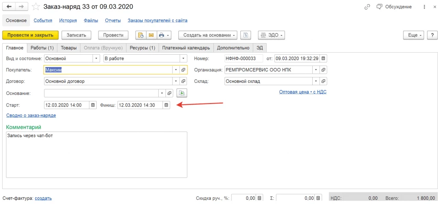Click the question mark help button
This screenshot has height=204, width=438.
(x=432, y=35)
